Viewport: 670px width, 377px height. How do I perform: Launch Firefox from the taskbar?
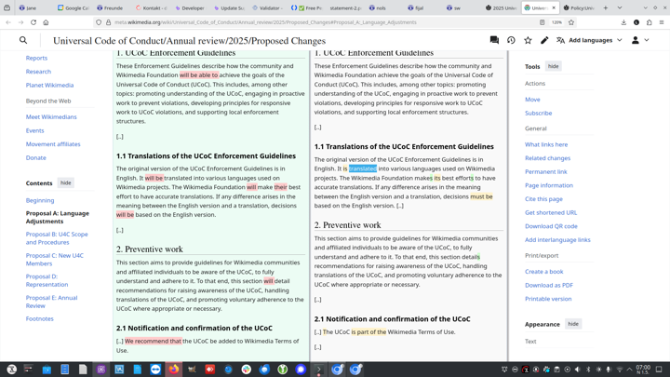click(173, 370)
